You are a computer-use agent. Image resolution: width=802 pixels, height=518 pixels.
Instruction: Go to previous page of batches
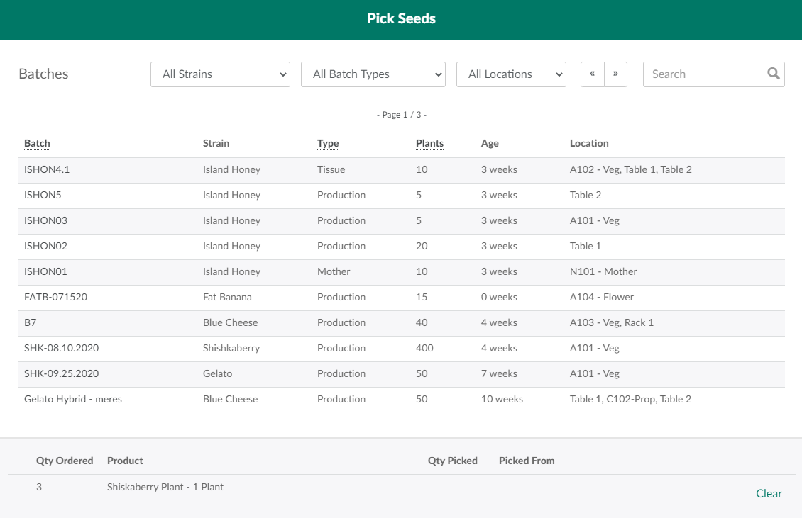[592, 74]
